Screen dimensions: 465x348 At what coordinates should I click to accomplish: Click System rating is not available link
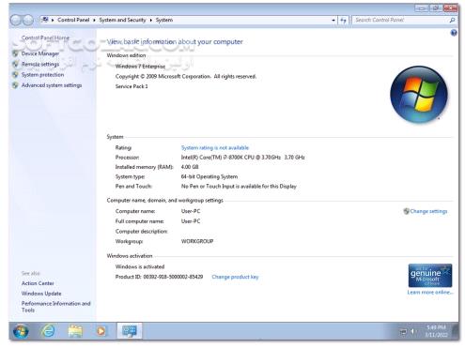pyautogui.click(x=215, y=147)
